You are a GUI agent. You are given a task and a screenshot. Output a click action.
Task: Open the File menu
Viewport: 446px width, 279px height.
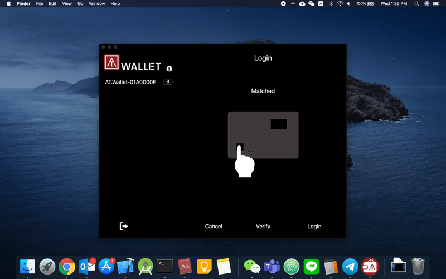[40, 4]
